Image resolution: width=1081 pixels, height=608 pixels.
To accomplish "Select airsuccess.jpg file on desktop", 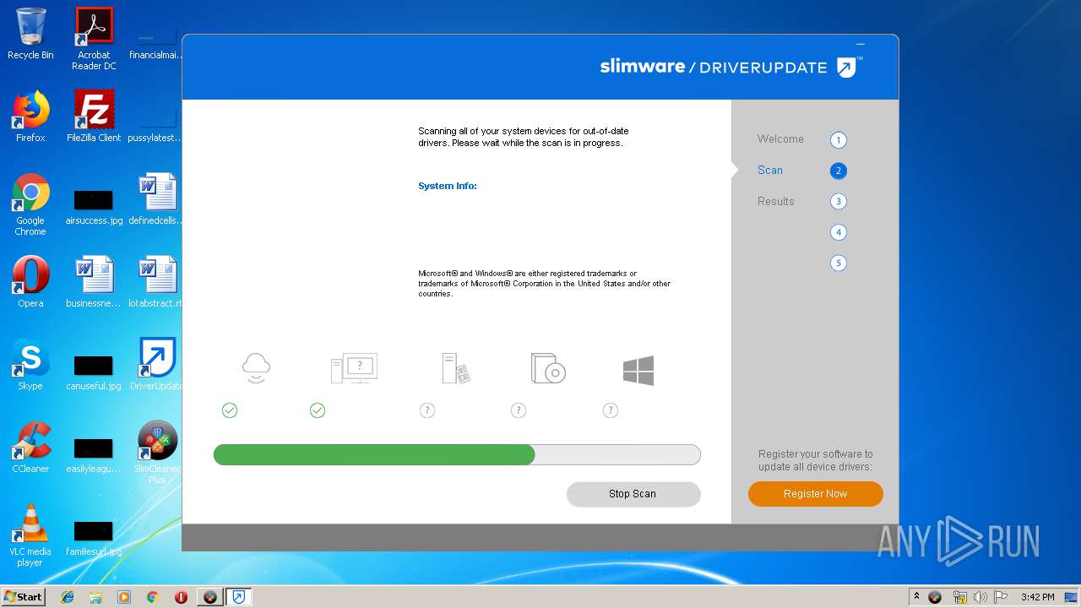I will click(x=94, y=208).
